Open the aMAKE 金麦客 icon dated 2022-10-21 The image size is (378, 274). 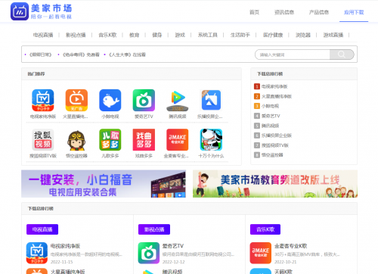(261, 253)
